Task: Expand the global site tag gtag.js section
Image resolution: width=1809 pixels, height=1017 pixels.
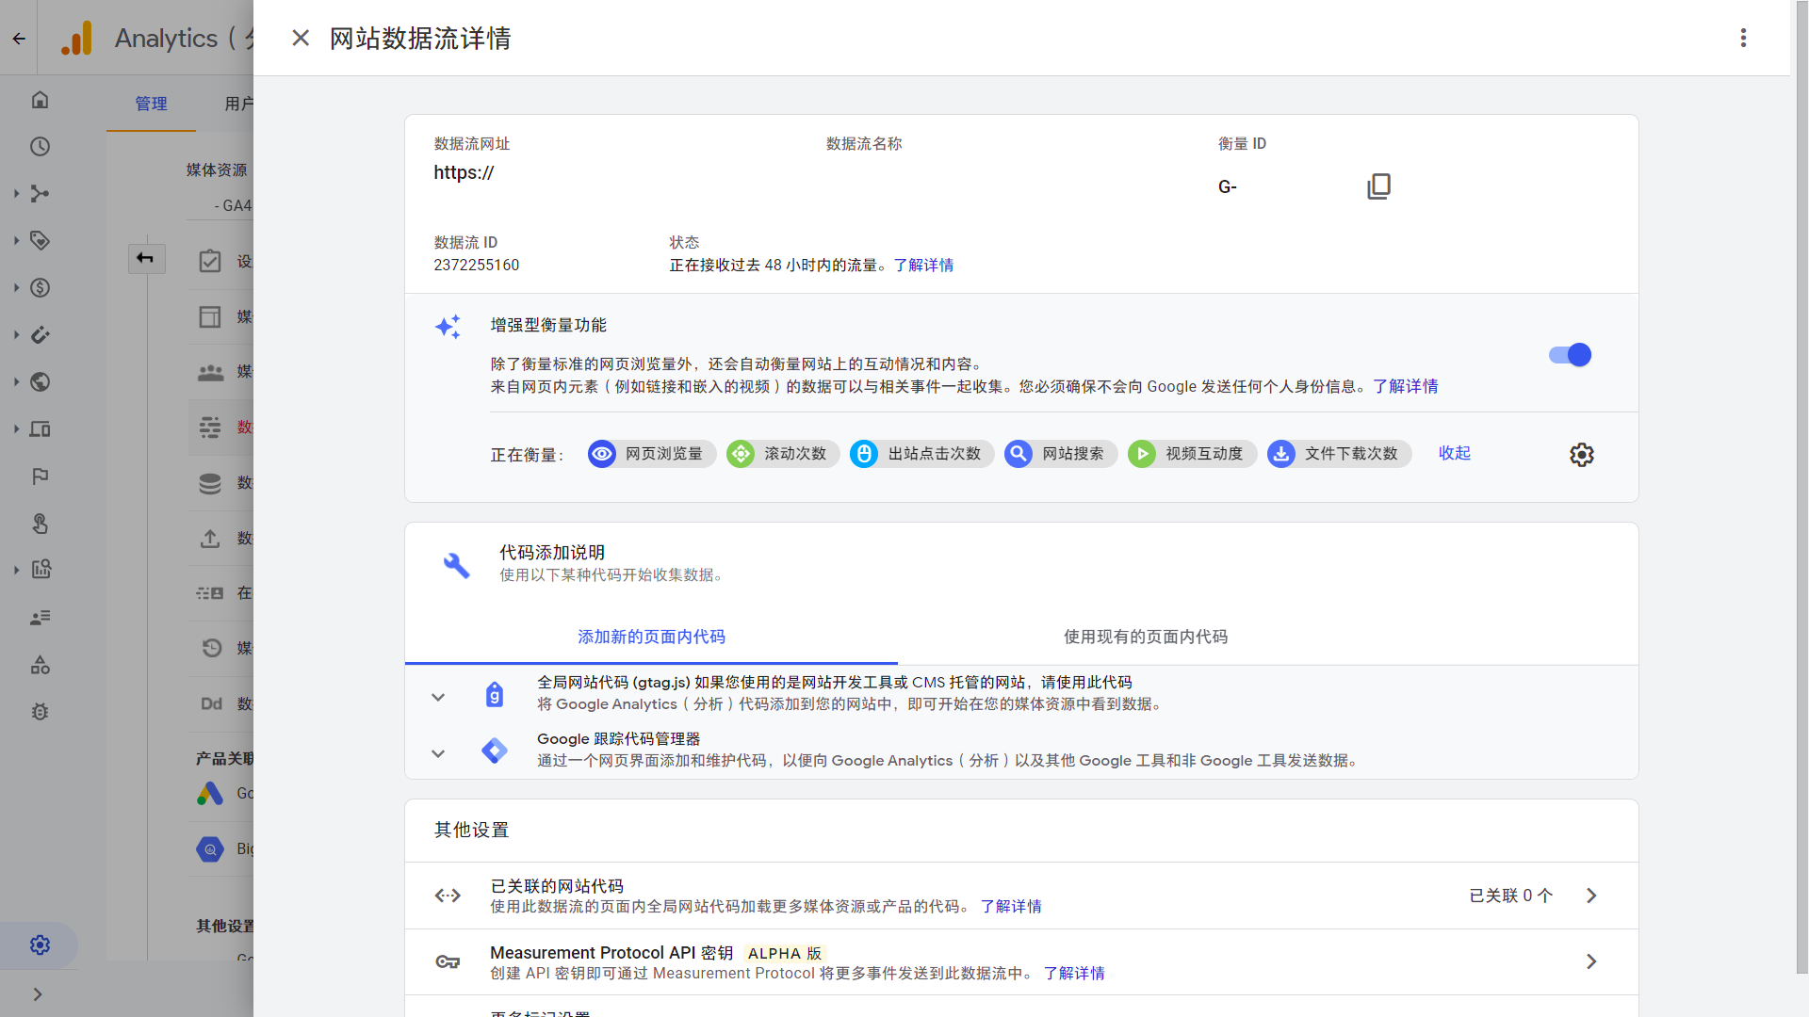Action: click(438, 697)
